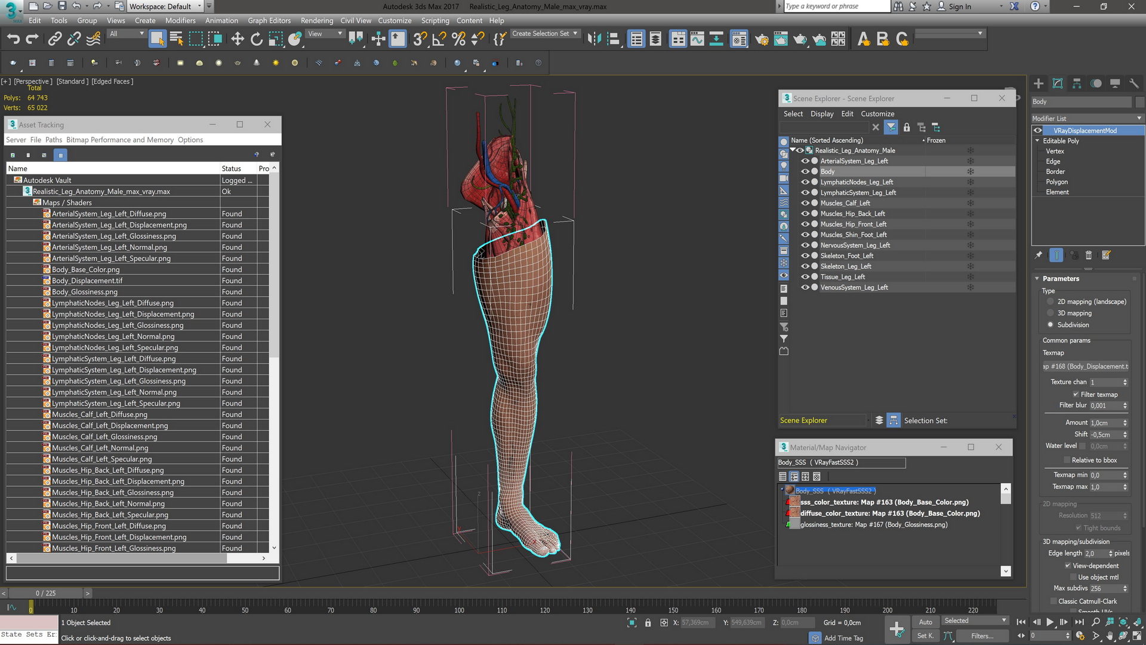Open the All selection filter dropdown
The image size is (1146, 645).
[x=127, y=34]
